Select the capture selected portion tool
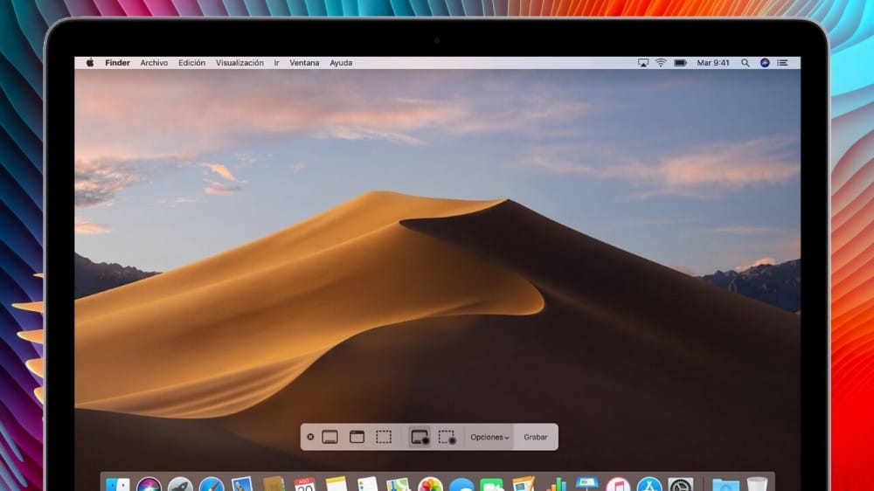This screenshot has width=874, height=491. [x=384, y=437]
